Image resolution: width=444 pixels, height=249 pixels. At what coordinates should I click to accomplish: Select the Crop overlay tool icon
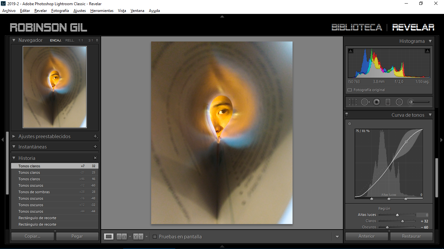click(x=353, y=102)
